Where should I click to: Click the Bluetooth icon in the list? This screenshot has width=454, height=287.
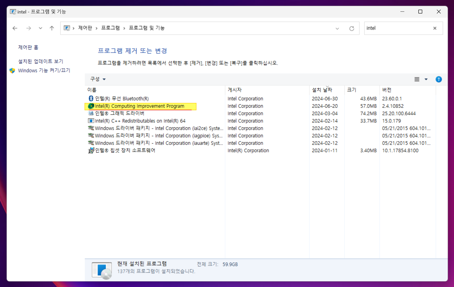[91, 99]
